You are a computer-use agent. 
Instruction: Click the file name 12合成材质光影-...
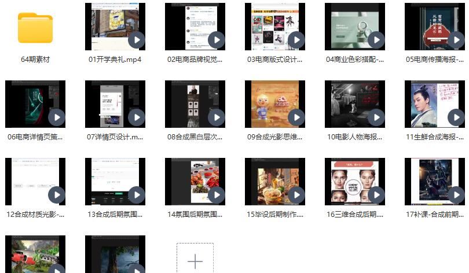[35, 214]
